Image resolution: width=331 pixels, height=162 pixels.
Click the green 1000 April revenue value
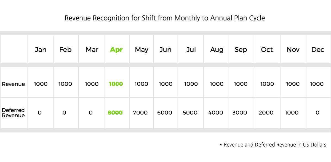click(x=116, y=84)
